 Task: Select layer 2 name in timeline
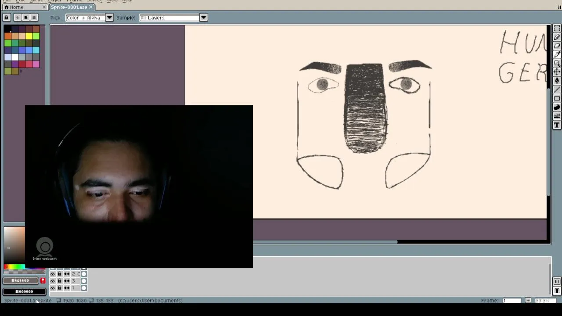click(x=76, y=274)
